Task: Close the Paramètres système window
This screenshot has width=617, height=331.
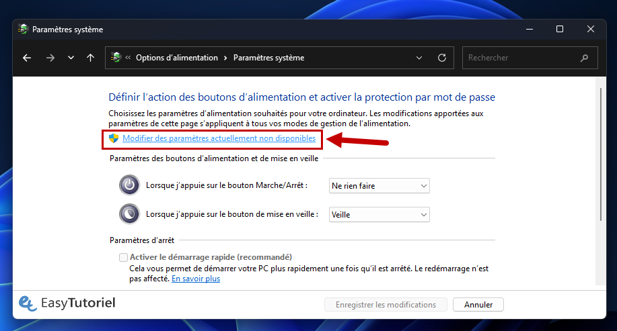Action: tap(591, 29)
